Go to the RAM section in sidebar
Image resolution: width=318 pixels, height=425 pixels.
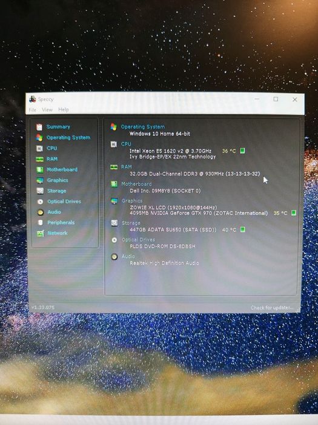(x=52, y=159)
